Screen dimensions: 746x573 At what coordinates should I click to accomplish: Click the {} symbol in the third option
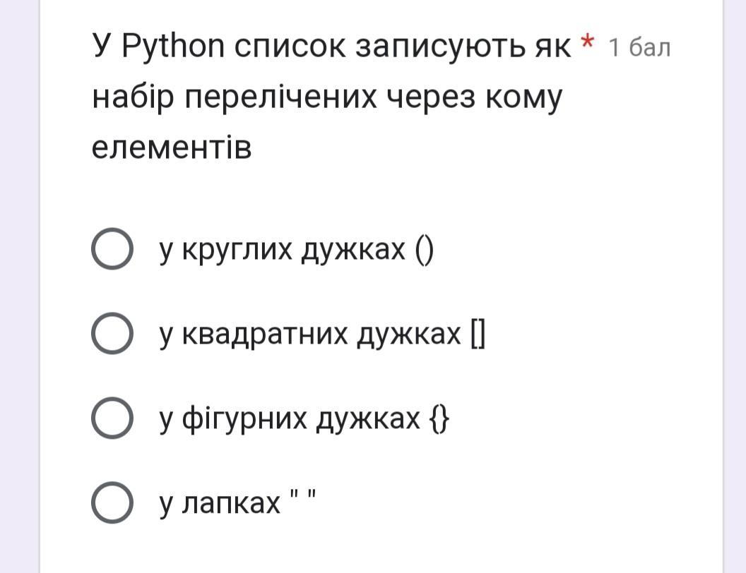coord(439,419)
